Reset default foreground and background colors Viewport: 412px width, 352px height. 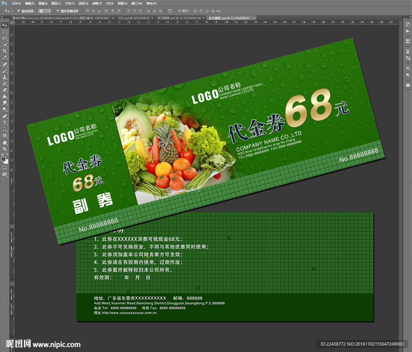click(x=2, y=154)
